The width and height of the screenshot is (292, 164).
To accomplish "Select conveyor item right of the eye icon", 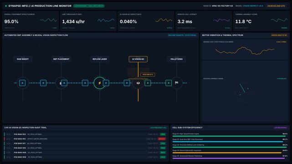I will [x=148, y=83].
